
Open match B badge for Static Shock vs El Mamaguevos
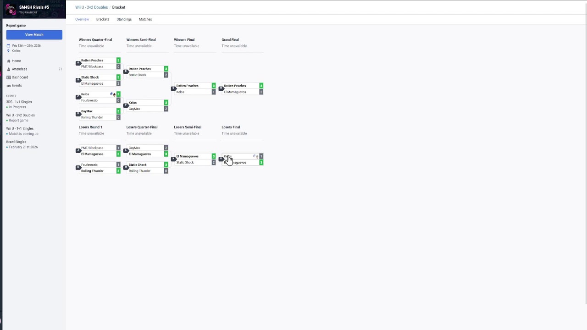(78, 80)
